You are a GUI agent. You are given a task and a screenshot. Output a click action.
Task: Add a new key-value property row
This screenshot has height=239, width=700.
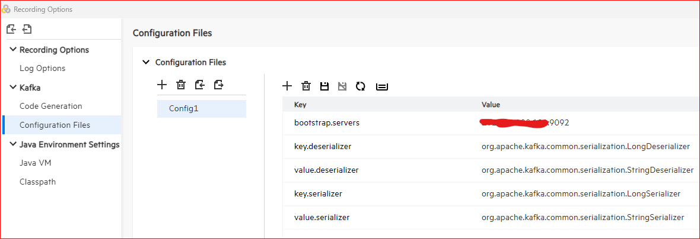[287, 86]
